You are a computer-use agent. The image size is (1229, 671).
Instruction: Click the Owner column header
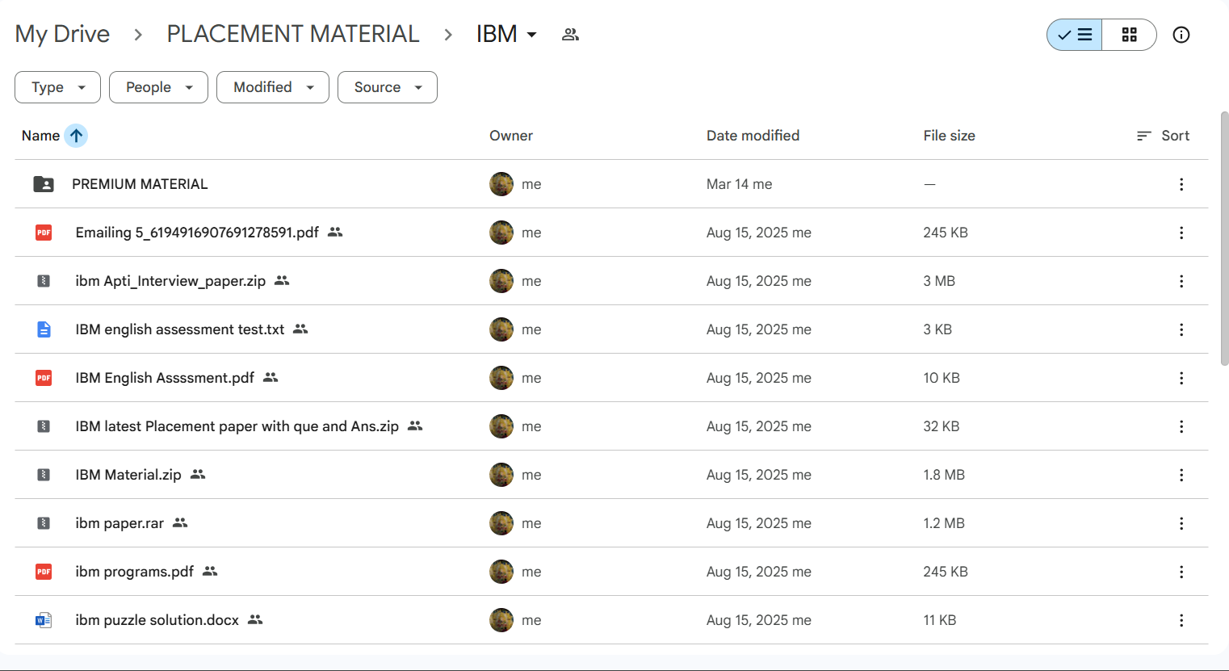(x=511, y=136)
